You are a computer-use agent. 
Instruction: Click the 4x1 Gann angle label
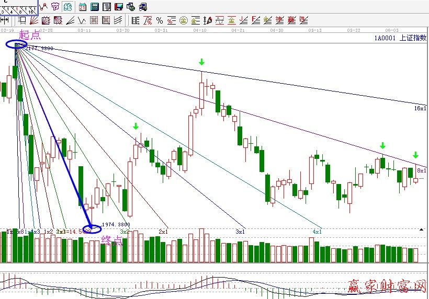[317, 231]
